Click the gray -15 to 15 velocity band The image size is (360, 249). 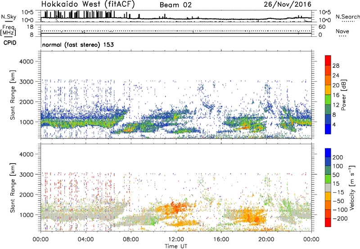click(328, 187)
